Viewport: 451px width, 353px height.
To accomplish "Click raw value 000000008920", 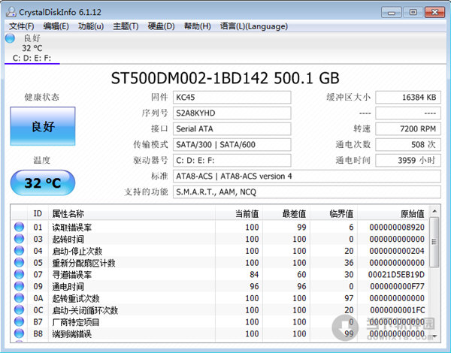I will (397, 227).
